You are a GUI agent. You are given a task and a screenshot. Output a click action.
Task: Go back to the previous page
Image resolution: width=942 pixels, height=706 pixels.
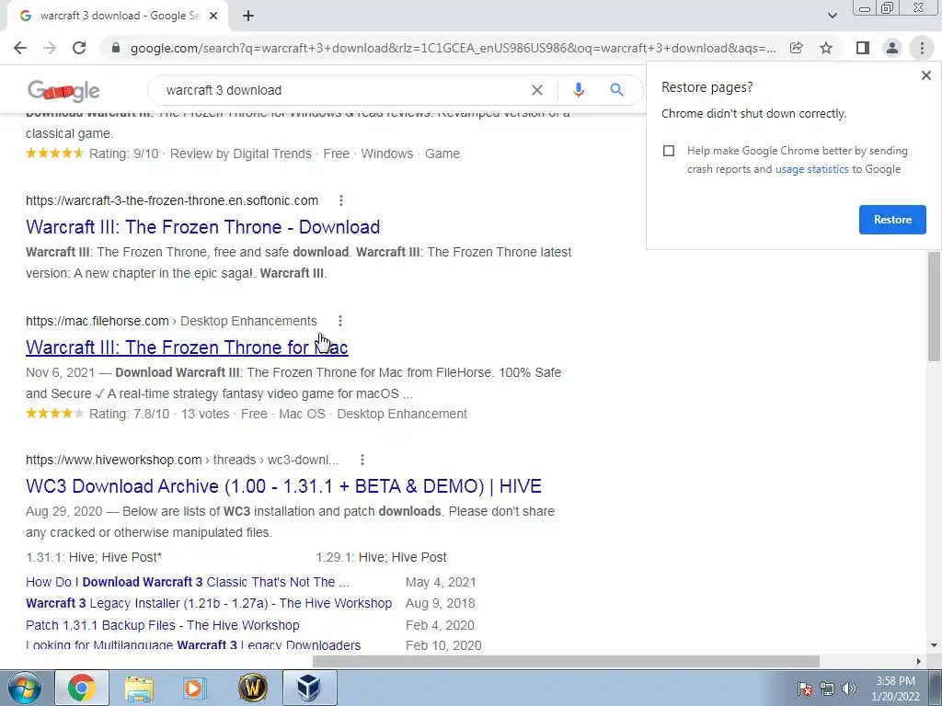20,48
